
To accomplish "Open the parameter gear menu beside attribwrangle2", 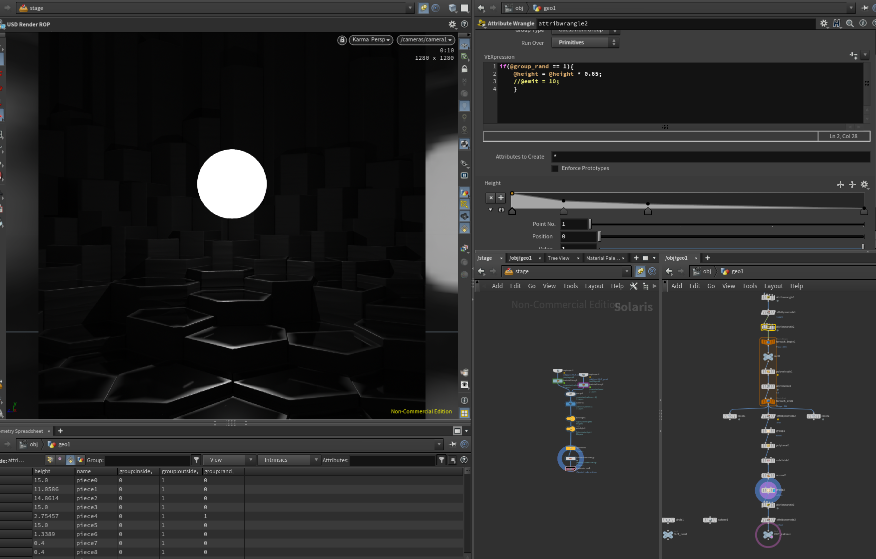I will pyautogui.click(x=824, y=23).
